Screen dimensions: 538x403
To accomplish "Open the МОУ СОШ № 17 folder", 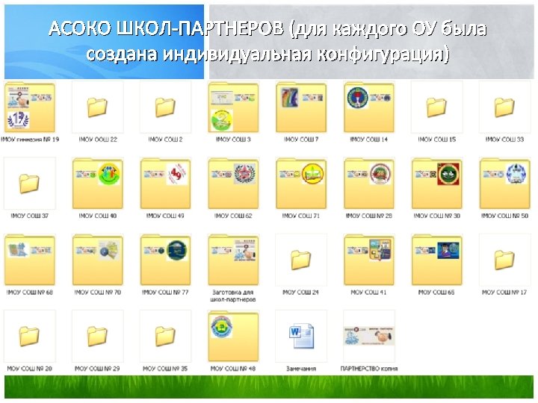I will (504, 260).
